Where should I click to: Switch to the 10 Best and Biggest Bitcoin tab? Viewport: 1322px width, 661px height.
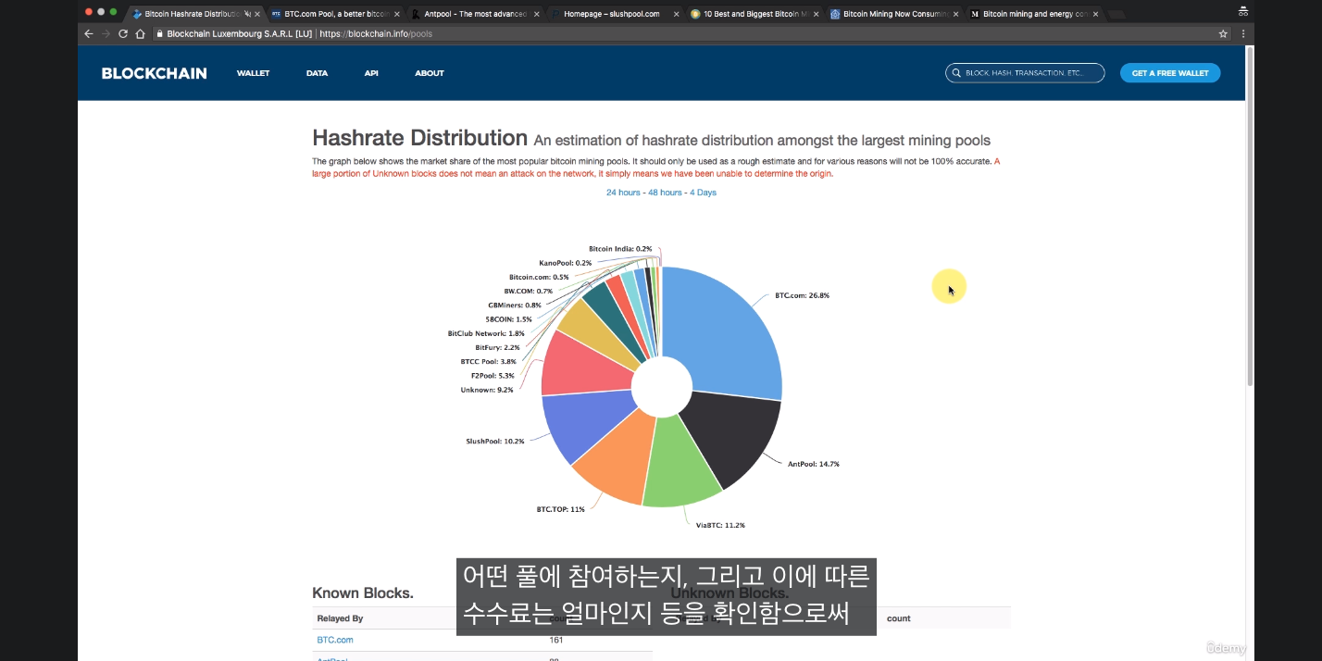click(755, 14)
